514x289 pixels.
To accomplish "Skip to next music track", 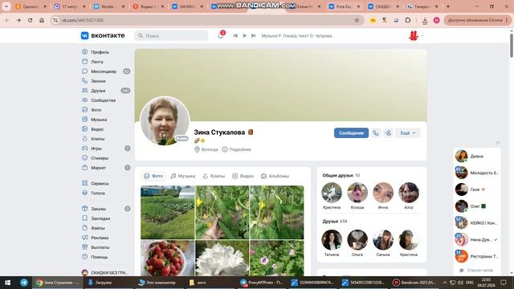I will click(254, 35).
